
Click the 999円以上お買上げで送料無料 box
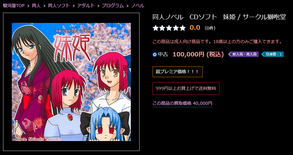[x=186, y=89]
